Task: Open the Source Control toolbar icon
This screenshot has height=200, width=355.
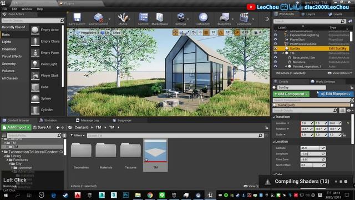Action: tap(98, 17)
